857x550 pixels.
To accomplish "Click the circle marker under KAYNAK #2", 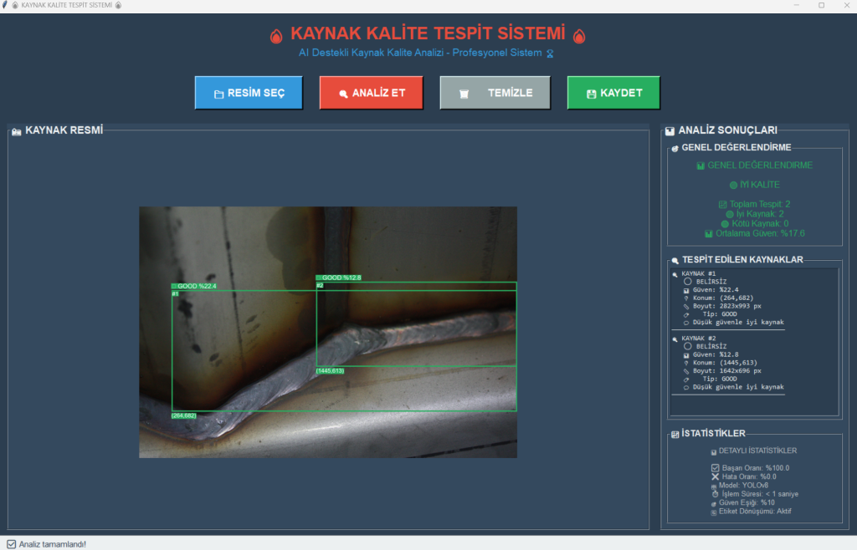I will (687, 346).
